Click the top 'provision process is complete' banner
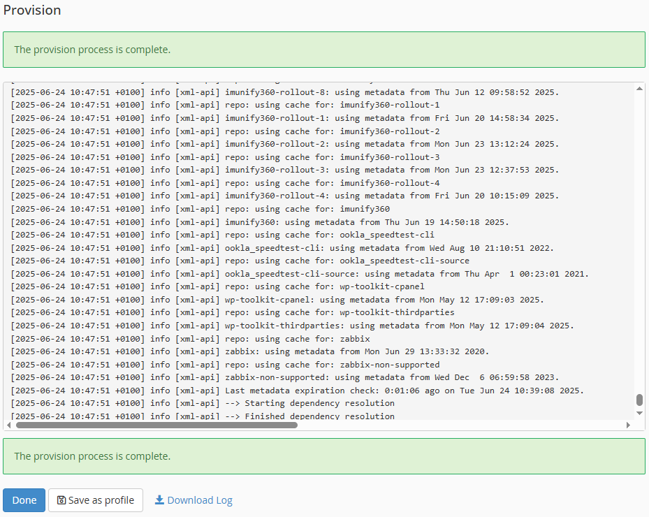The height and width of the screenshot is (517, 649). coord(323,50)
